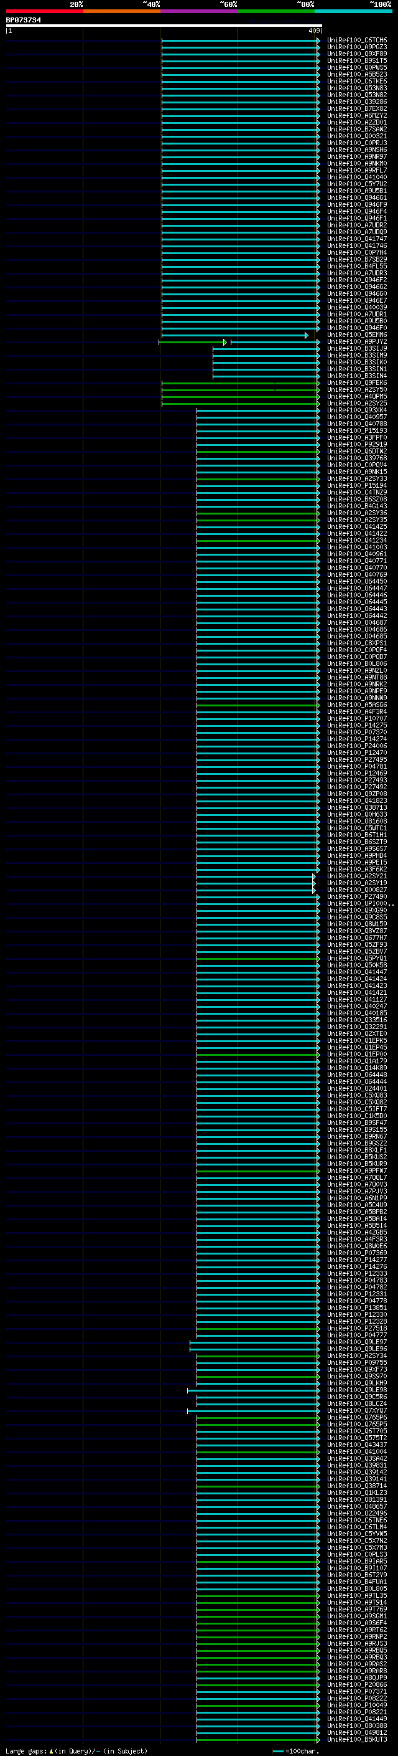Screen dimensions: 398x1756
Task: Click hit label UniRef100_A9TL35
Action: (x=357, y=1595)
